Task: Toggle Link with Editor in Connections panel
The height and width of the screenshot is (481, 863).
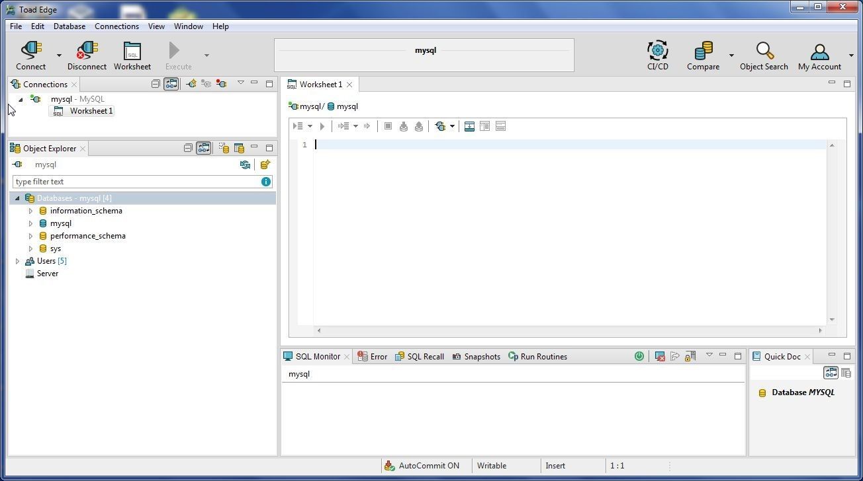Action: click(171, 84)
